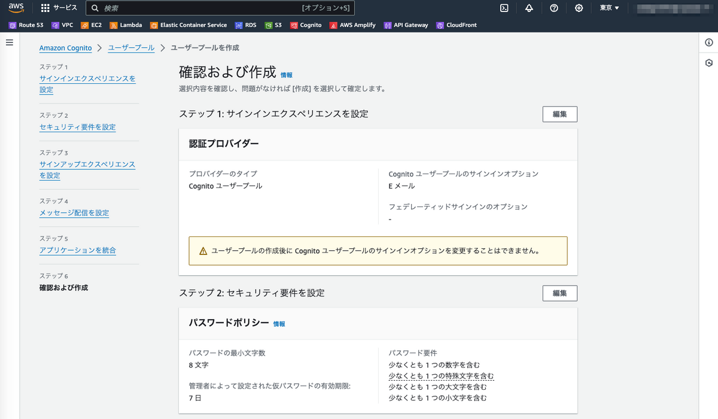Open the info panel icon at right

709,42
